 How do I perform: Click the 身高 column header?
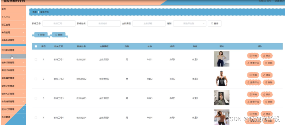pos(172,46)
